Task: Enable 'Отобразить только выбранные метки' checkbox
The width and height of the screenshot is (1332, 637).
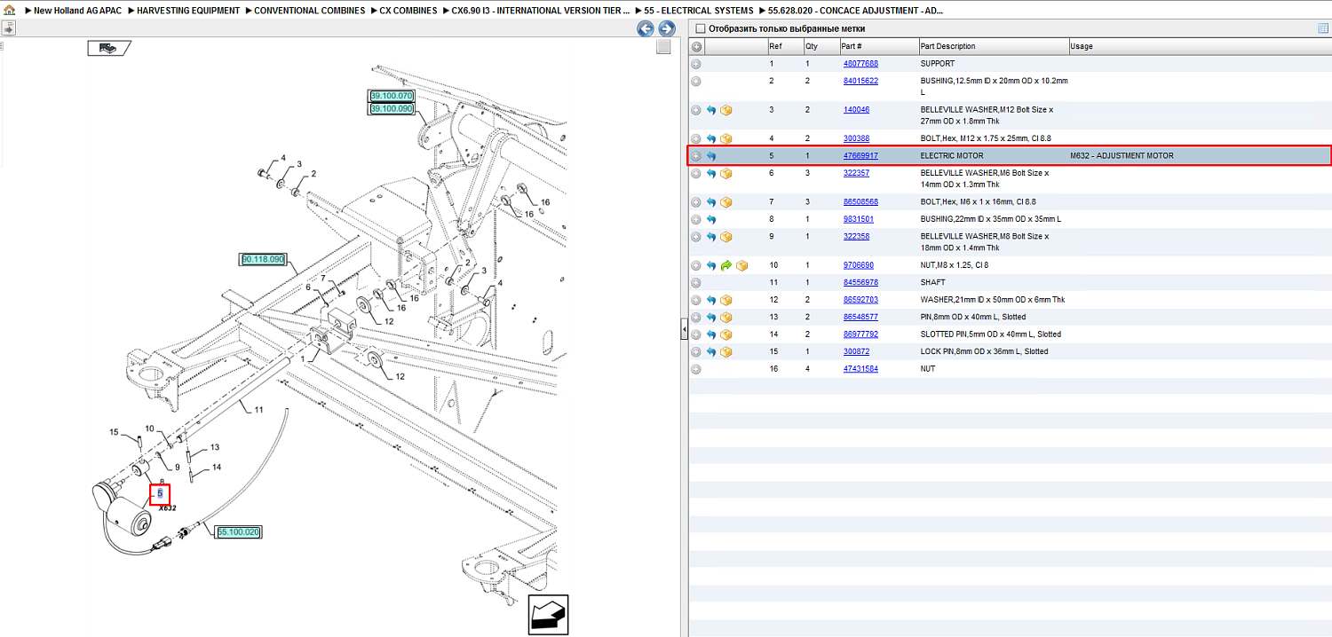Action: (x=700, y=28)
